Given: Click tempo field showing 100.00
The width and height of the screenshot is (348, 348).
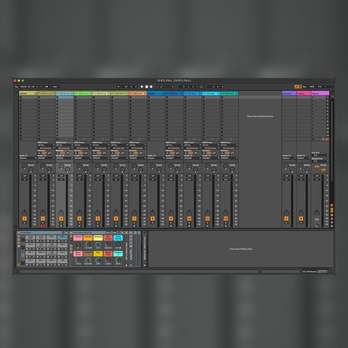Looking at the screenshot, I should 23,87.
